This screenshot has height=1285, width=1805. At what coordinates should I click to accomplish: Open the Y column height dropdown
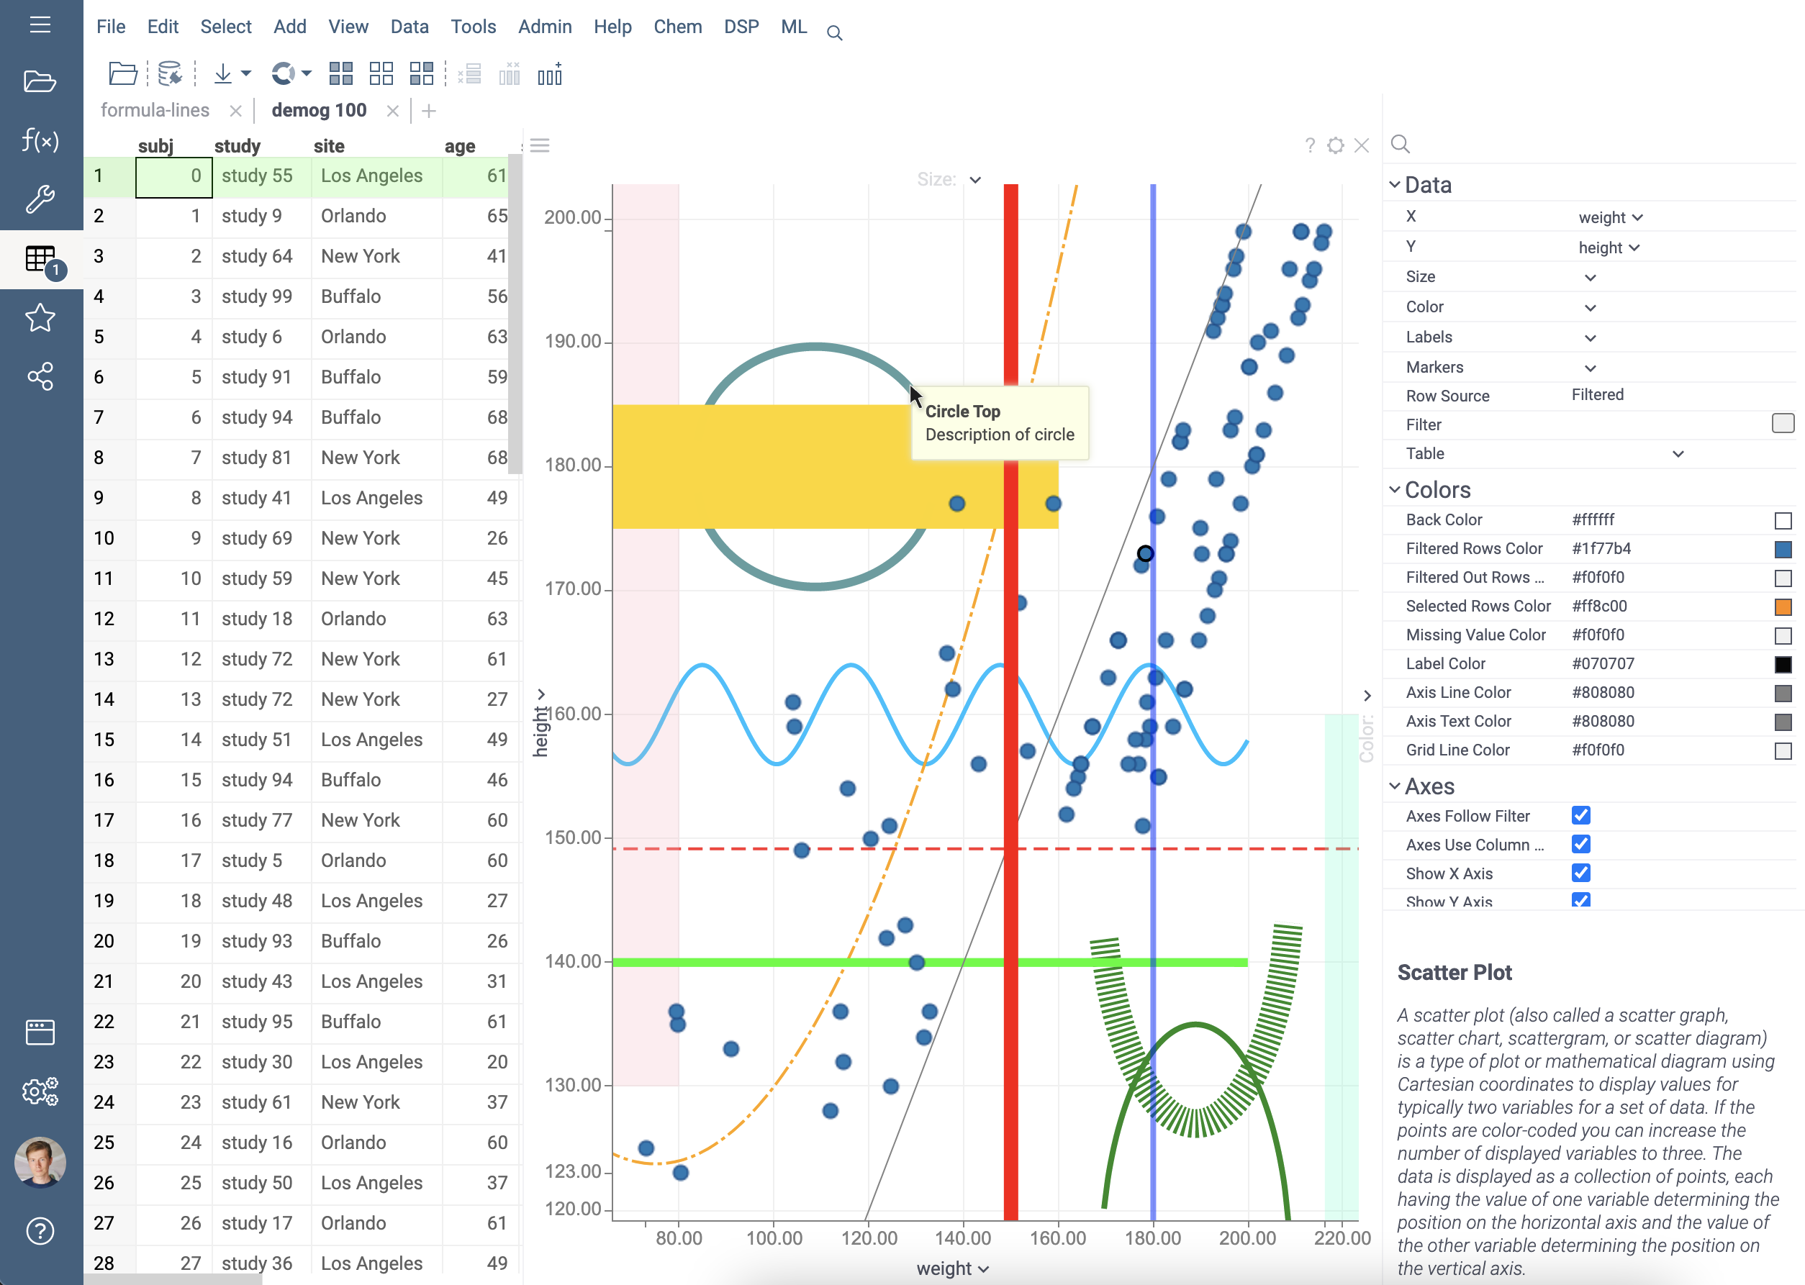pos(1609,248)
